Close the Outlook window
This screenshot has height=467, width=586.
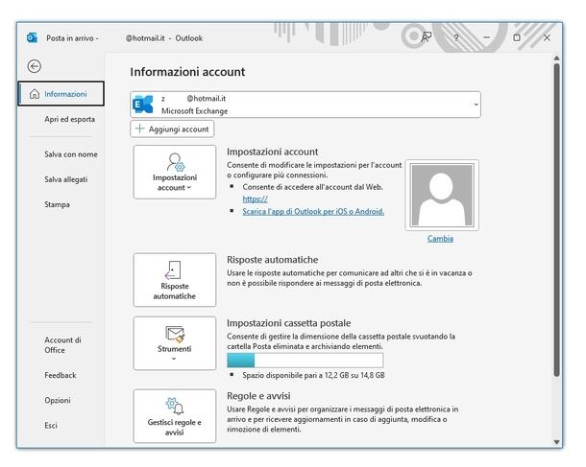(x=547, y=37)
